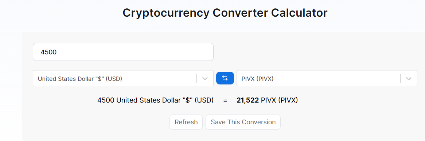Click the vertical divider in the USD selector
Image resolution: width=425 pixels, height=141 pixels.
point(197,78)
